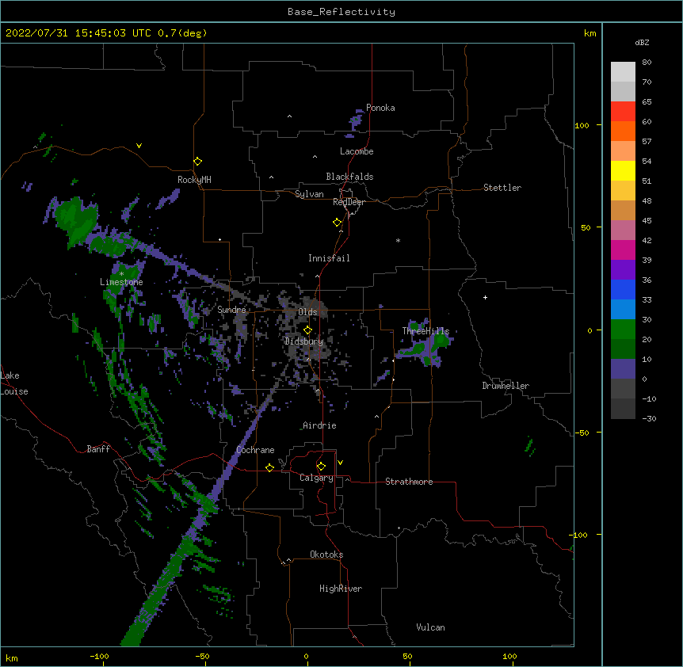Click the yellow V marker northeast of Calgary

[x=340, y=463]
